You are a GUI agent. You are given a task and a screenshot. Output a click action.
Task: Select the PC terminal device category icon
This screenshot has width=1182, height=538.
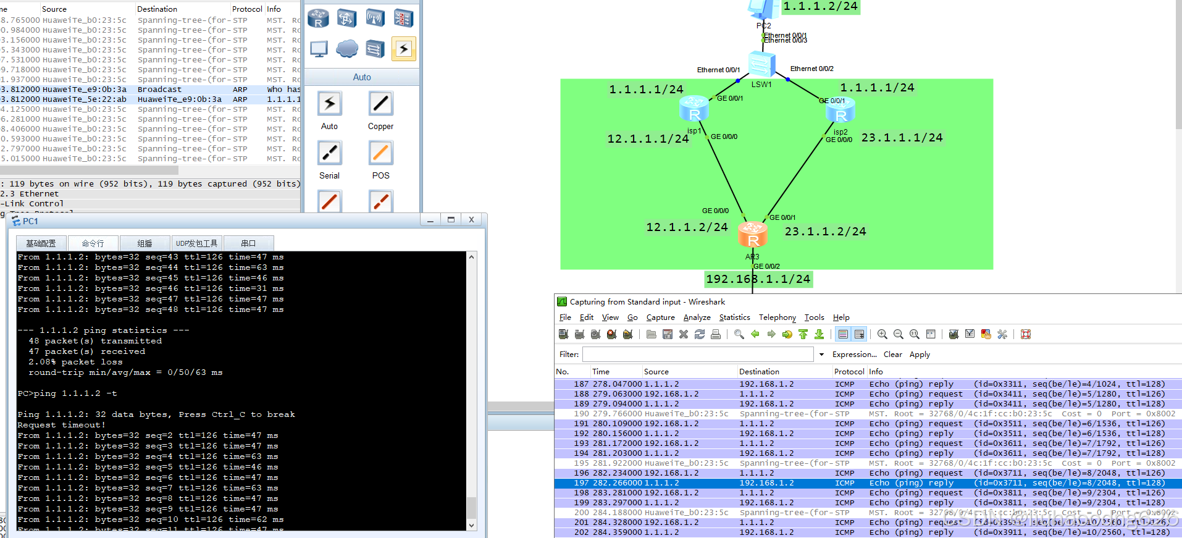tap(318, 49)
